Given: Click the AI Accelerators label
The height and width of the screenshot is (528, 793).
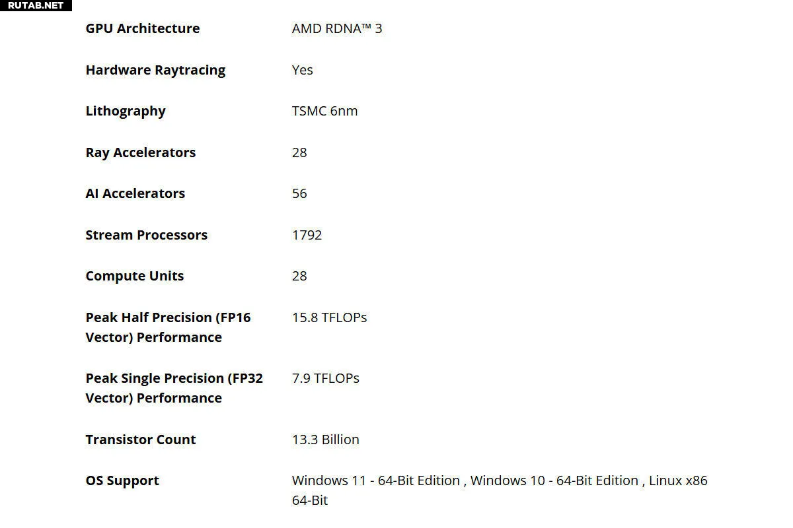Looking at the screenshot, I should pyautogui.click(x=135, y=193).
